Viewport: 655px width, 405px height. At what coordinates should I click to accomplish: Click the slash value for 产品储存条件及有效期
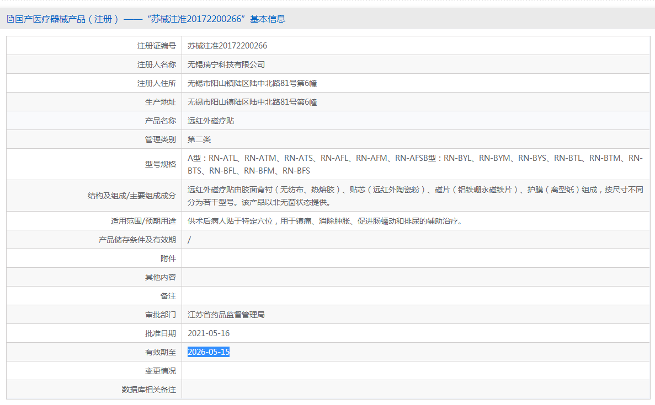(x=189, y=240)
